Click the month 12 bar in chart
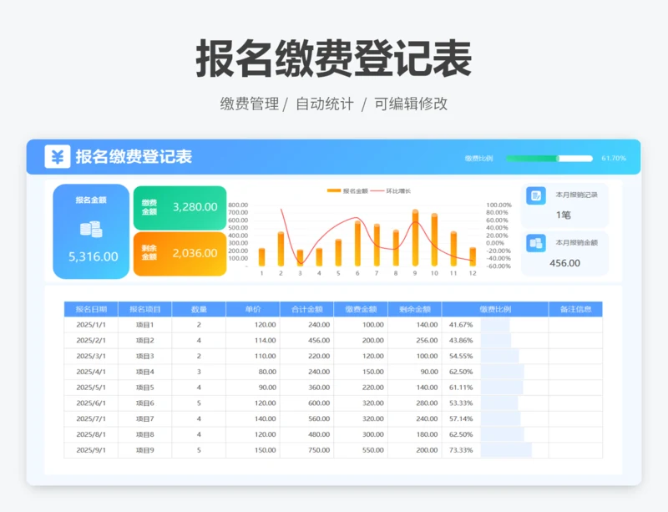 pyautogui.click(x=473, y=256)
